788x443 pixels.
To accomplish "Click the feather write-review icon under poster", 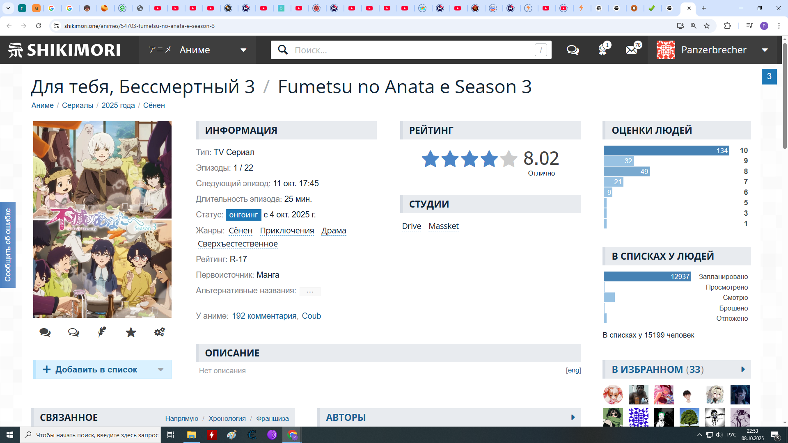I will pos(102,332).
